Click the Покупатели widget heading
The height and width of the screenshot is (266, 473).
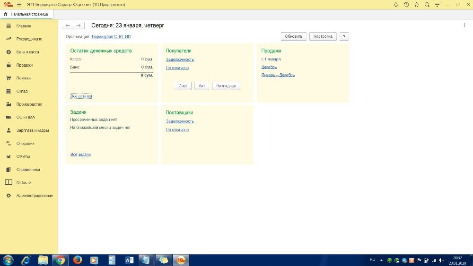tap(179, 51)
